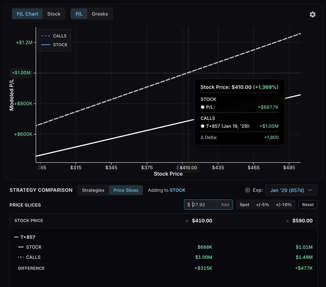Click the $375 x-axis label

click(147, 167)
